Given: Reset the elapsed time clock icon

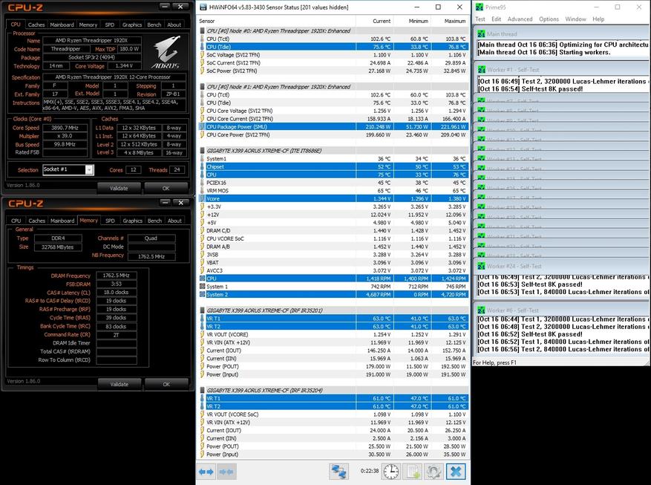Looking at the screenshot, I should click(x=390, y=472).
